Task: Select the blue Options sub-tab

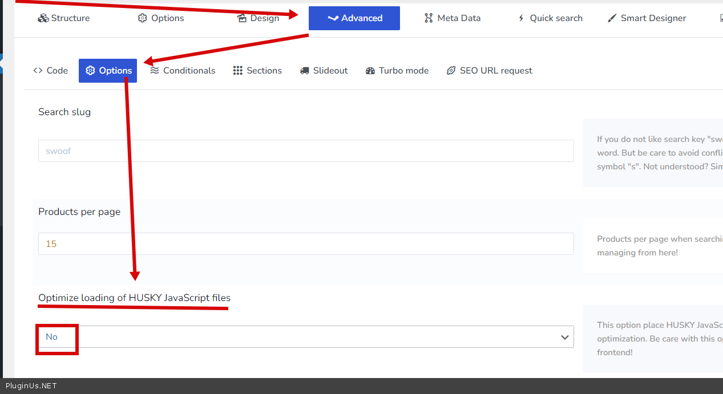Action: click(x=108, y=71)
